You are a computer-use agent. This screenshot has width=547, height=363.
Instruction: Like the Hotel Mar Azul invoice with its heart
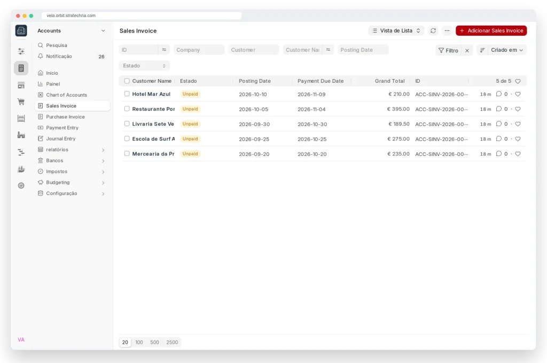518,94
